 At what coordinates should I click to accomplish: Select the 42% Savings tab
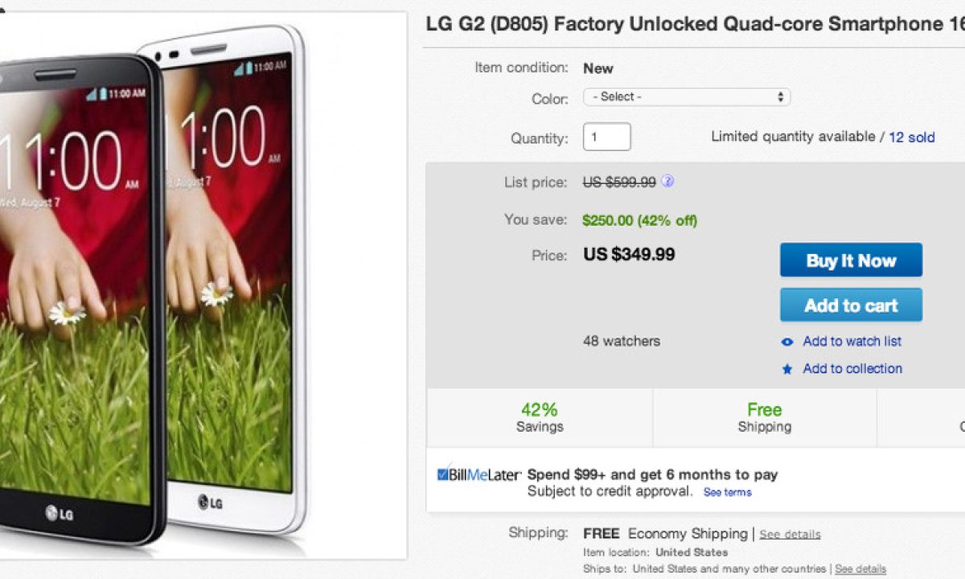click(540, 417)
